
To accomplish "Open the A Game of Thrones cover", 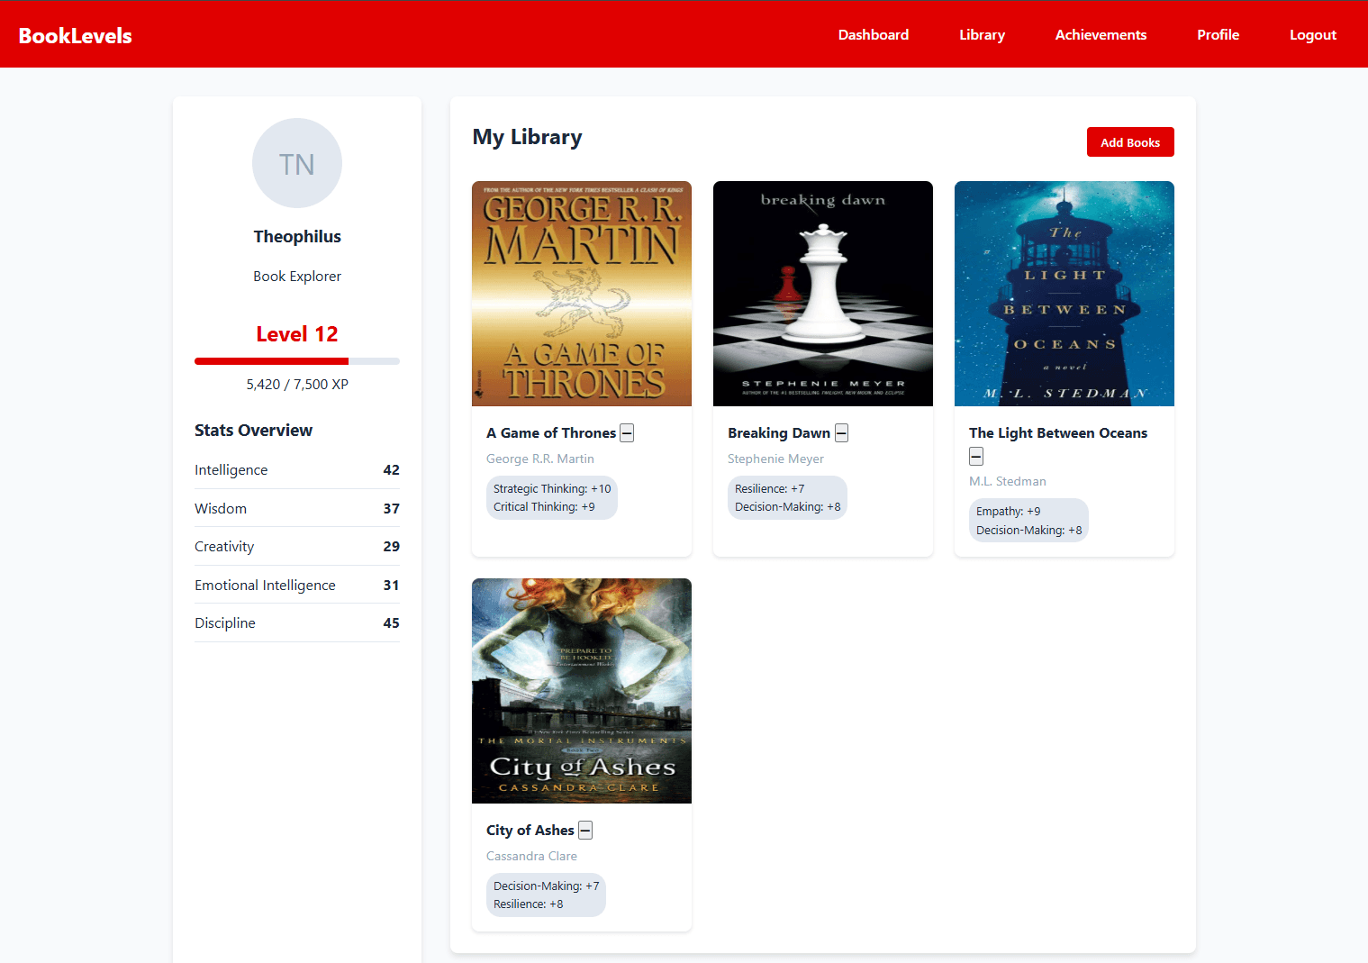I will pos(582,294).
